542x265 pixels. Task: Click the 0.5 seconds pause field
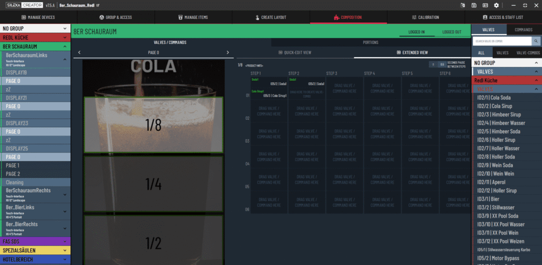tap(442, 64)
